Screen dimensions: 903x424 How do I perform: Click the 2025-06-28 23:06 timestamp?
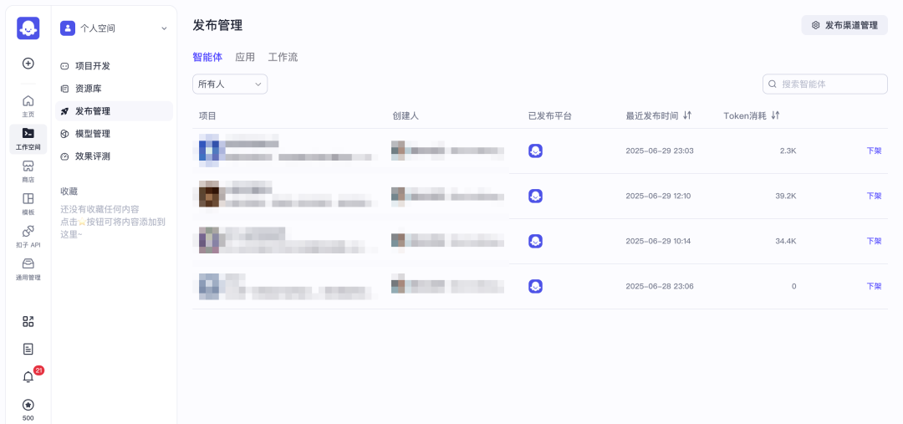660,286
